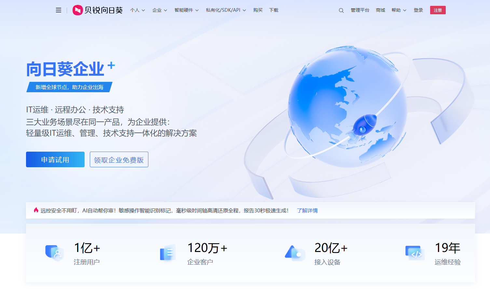Viewport: 490px width, 289px height.
Task: Open the 了解详情 link
Action: [307, 210]
